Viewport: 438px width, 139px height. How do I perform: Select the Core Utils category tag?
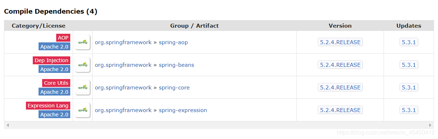coord(56,83)
